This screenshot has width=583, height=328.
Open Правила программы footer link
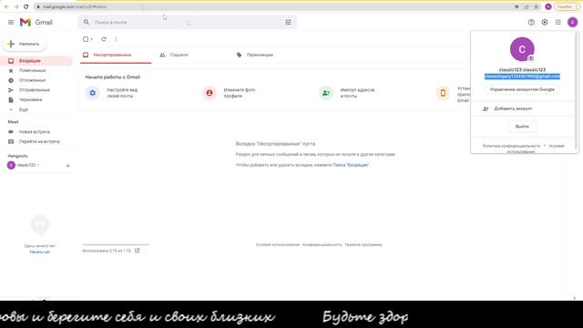[363, 245]
